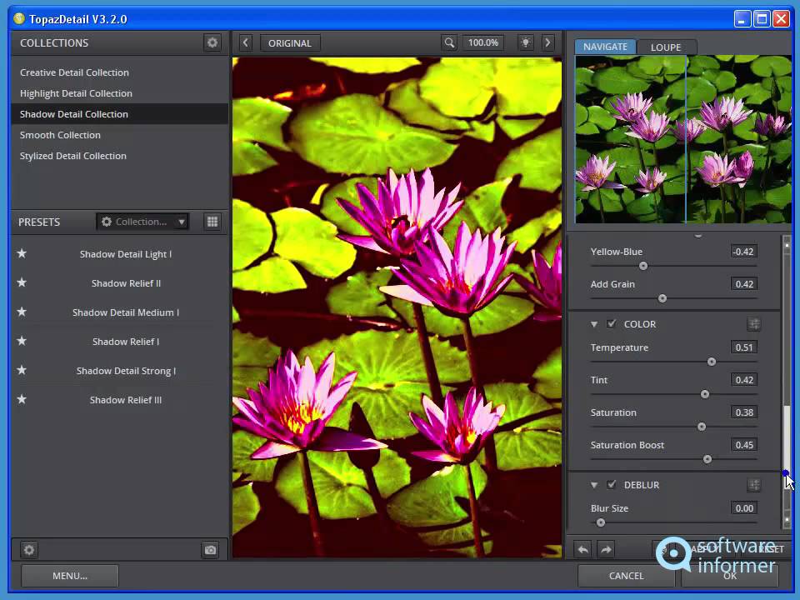Image resolution: width=800 pixels, height=600 pixels.
Task: Click the Add Grain slider handle
Action: (662, 298)
